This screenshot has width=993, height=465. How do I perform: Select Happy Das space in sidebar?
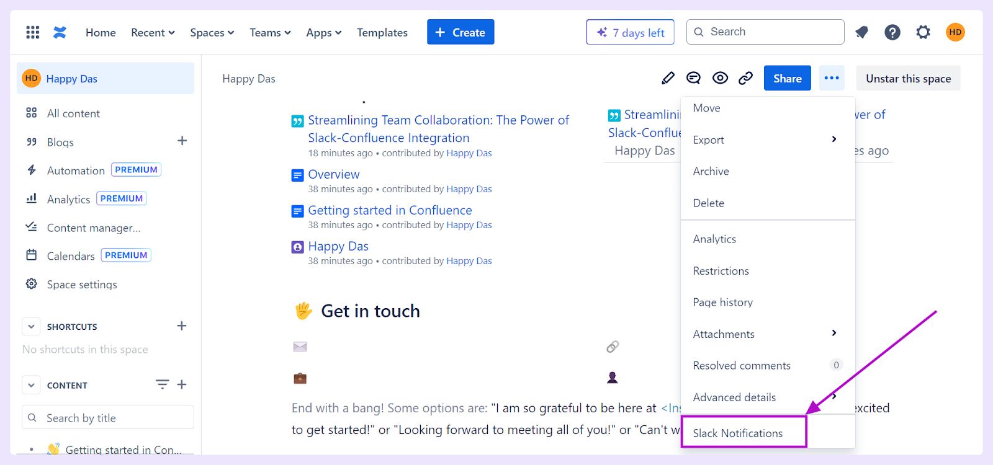(106, 78)
